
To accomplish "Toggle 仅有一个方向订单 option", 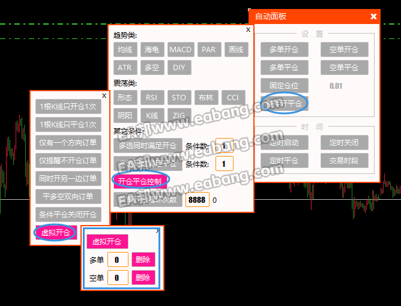I will coord(68,143).
